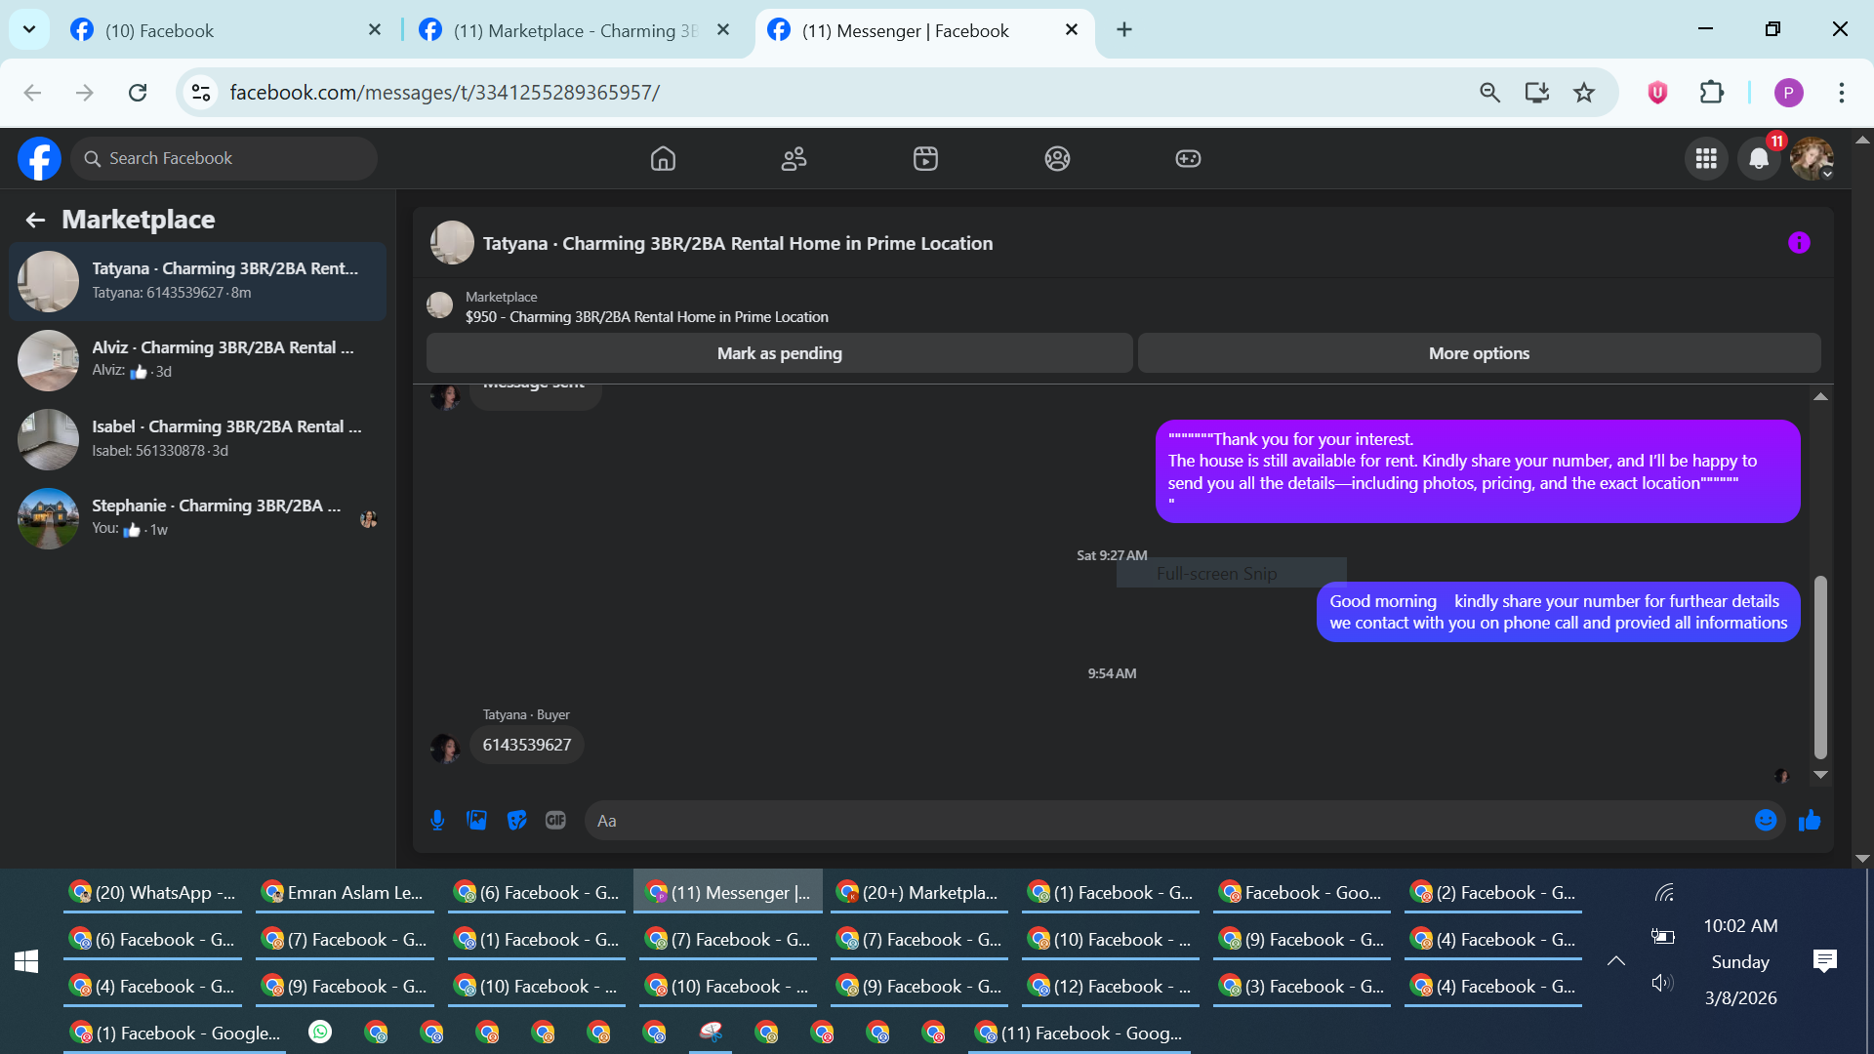The image size is (1874, 1054).
Task: Attach a photo using image icon
Action: [476, 821]
